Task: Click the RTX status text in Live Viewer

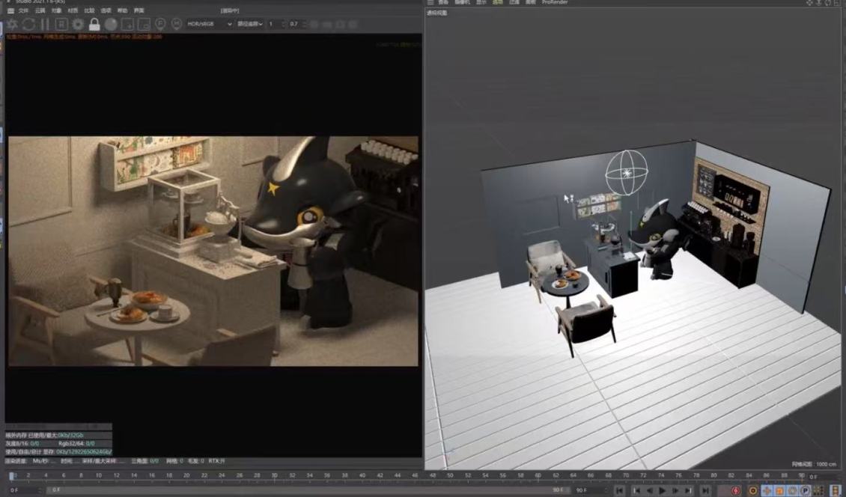Action: (x=217, y=461)
